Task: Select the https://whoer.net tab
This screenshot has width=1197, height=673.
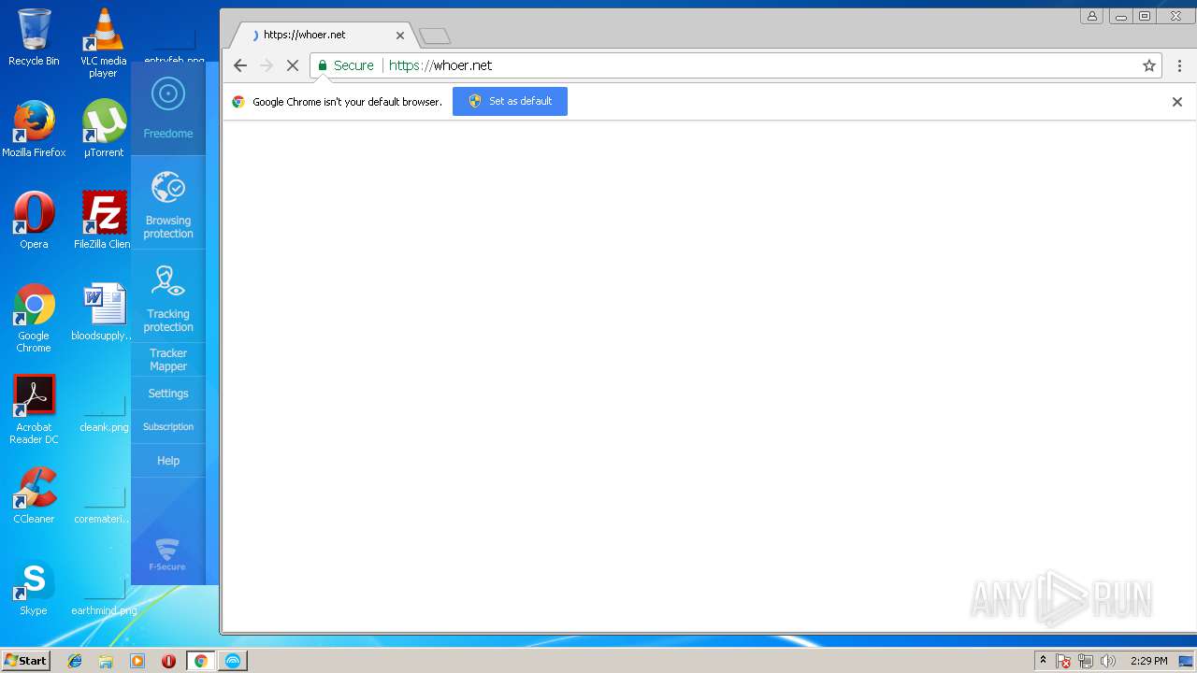Action: [x=323, y=35]
